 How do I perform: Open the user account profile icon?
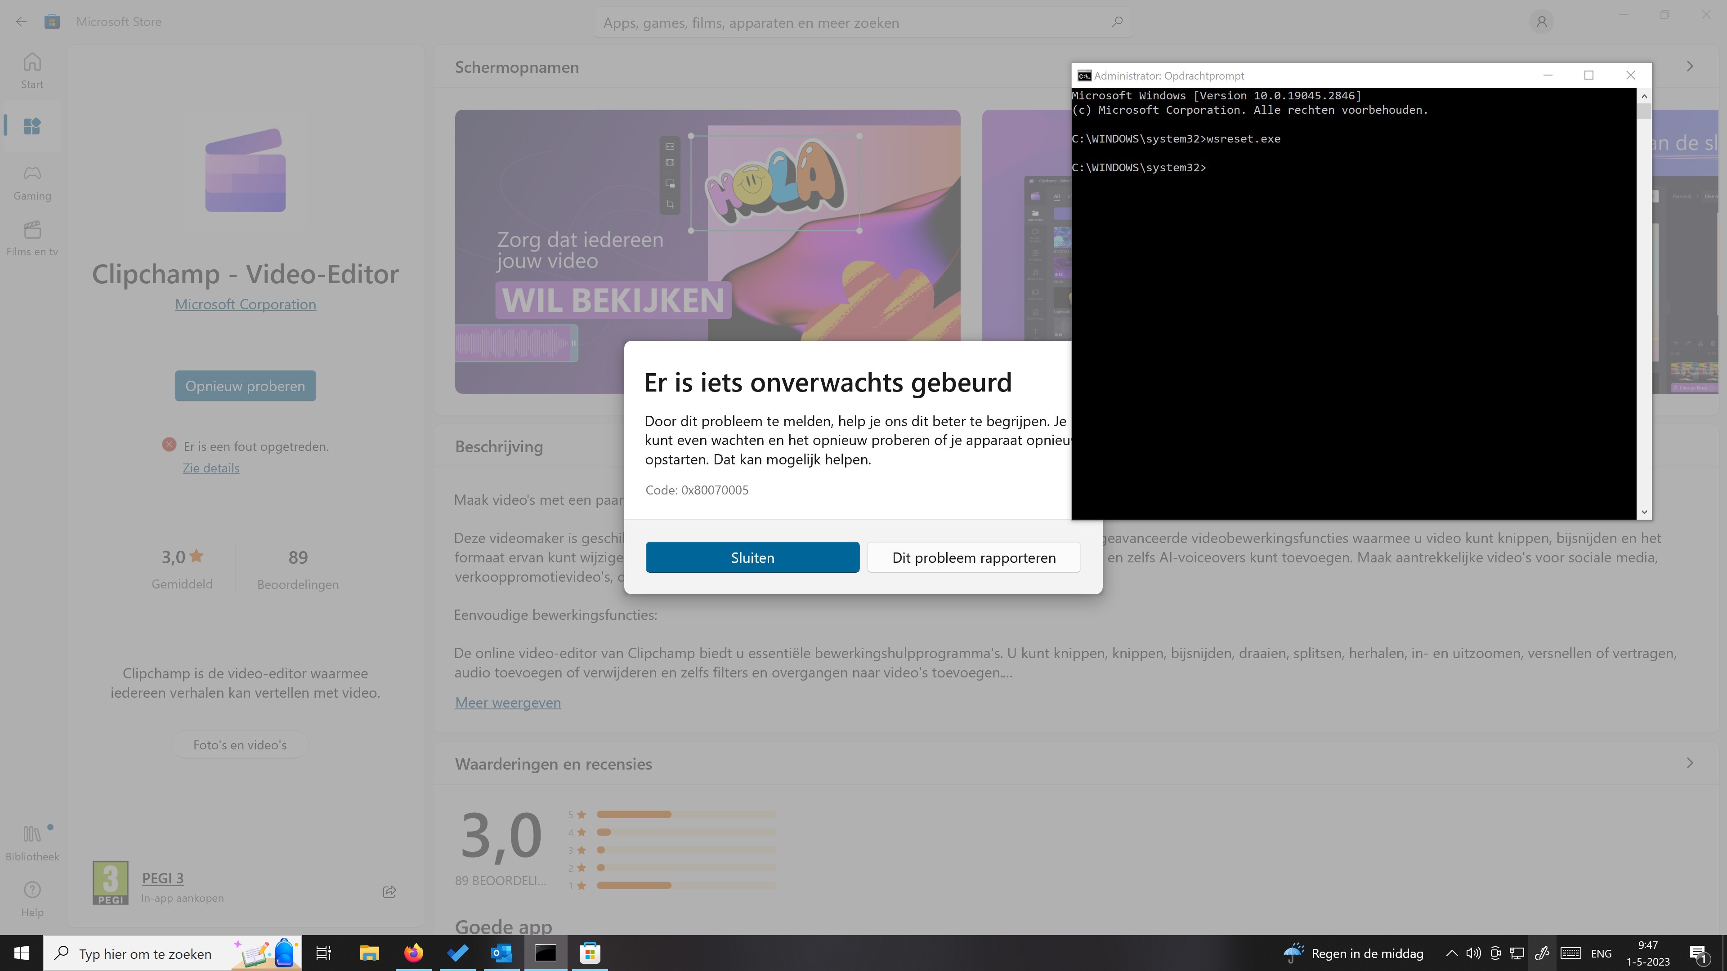1541,22
